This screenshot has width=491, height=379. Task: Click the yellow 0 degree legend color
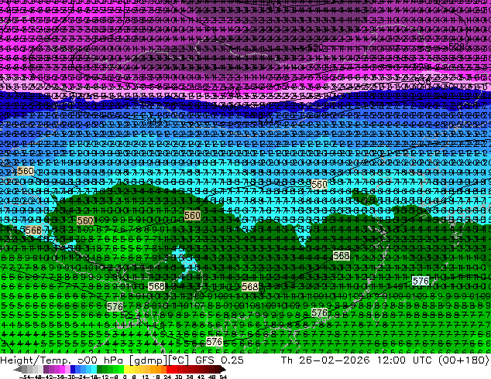coord(126,369)
